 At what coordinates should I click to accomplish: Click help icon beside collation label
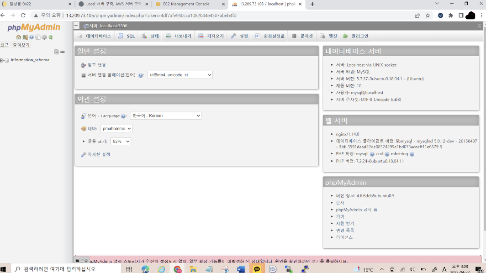[x=141, y=75]
